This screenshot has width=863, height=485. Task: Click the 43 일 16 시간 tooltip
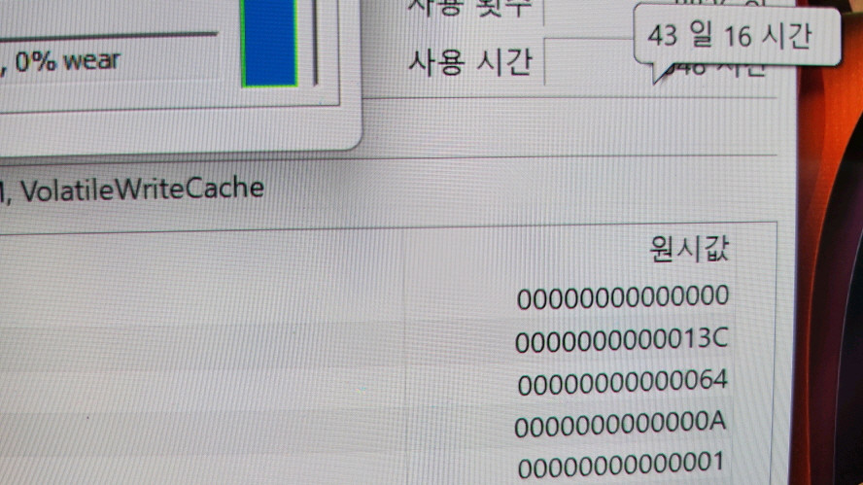pos(737,36)
